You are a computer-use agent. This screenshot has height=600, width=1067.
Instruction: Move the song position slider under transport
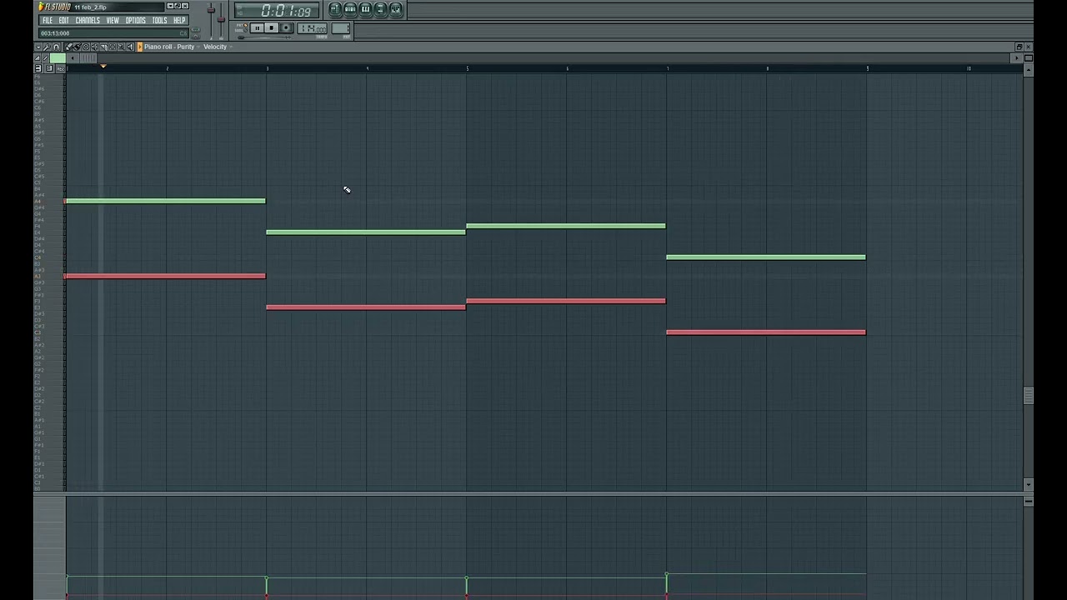point(242,37)
